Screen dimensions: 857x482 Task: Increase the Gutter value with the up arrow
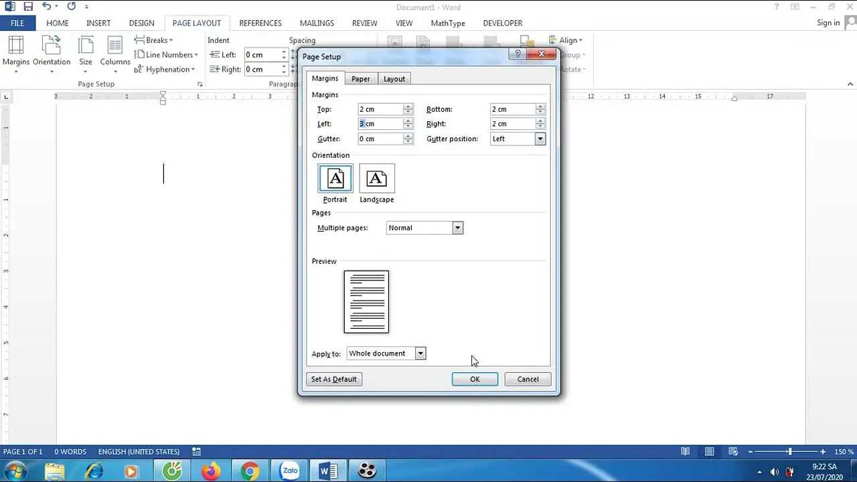[408, 136]
